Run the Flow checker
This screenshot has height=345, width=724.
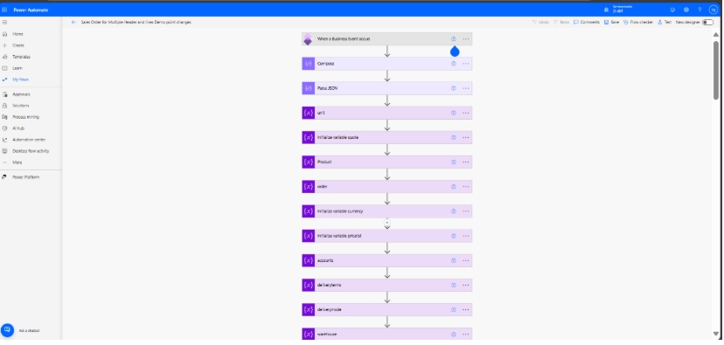click(x=638, y=22)
